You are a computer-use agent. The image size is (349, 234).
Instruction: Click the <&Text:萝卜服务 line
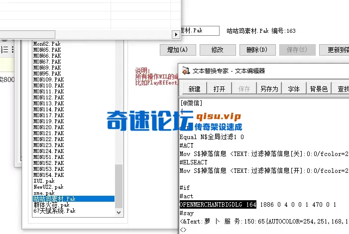pos(264,222)
